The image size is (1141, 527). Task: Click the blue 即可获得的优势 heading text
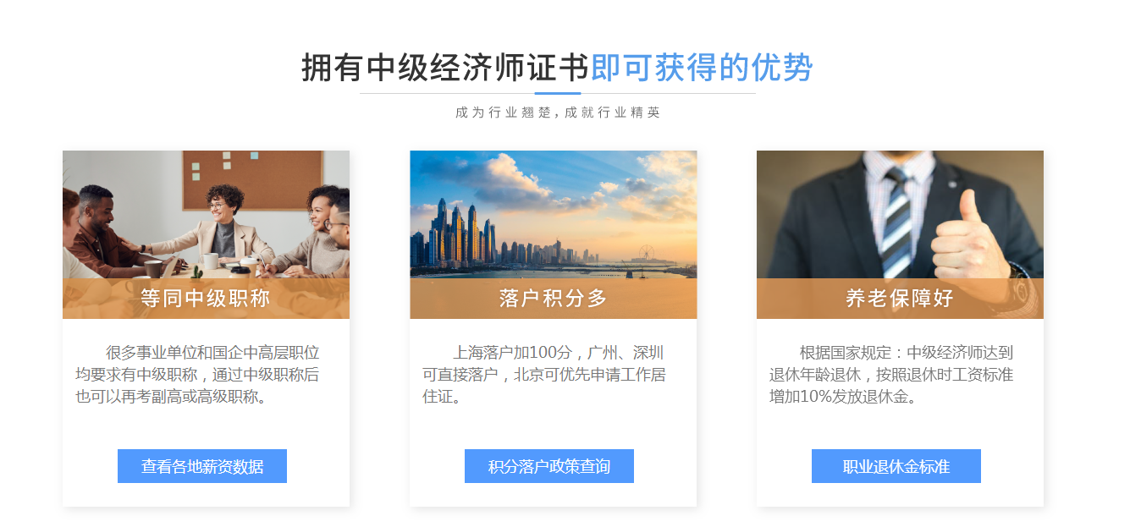pos(702,68)
